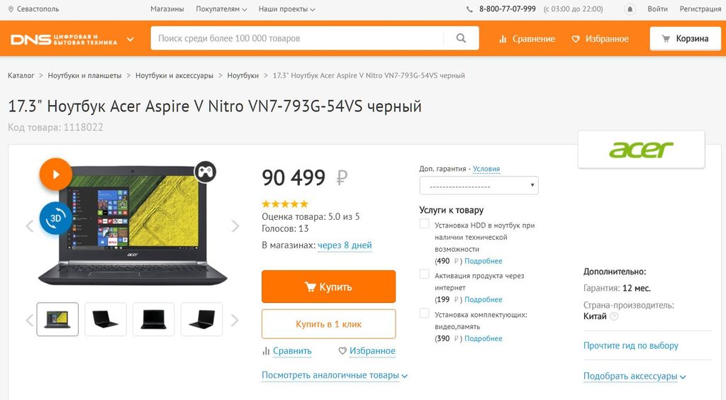Check Активация продукта через интернет
This screenshot has height=400, width=726.
(424, 274)
